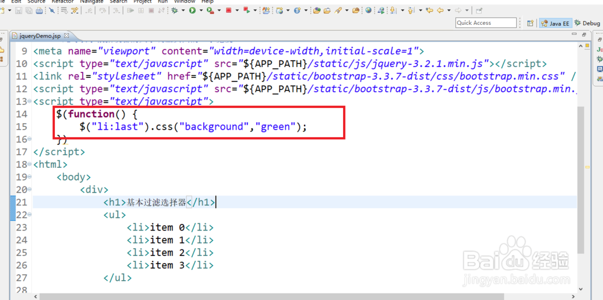
Task: Toggle the Pin Editor icon
Action: 479,11
